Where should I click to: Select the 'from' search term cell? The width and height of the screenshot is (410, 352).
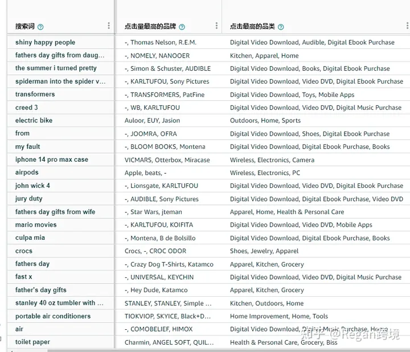[x=22, y=133]
